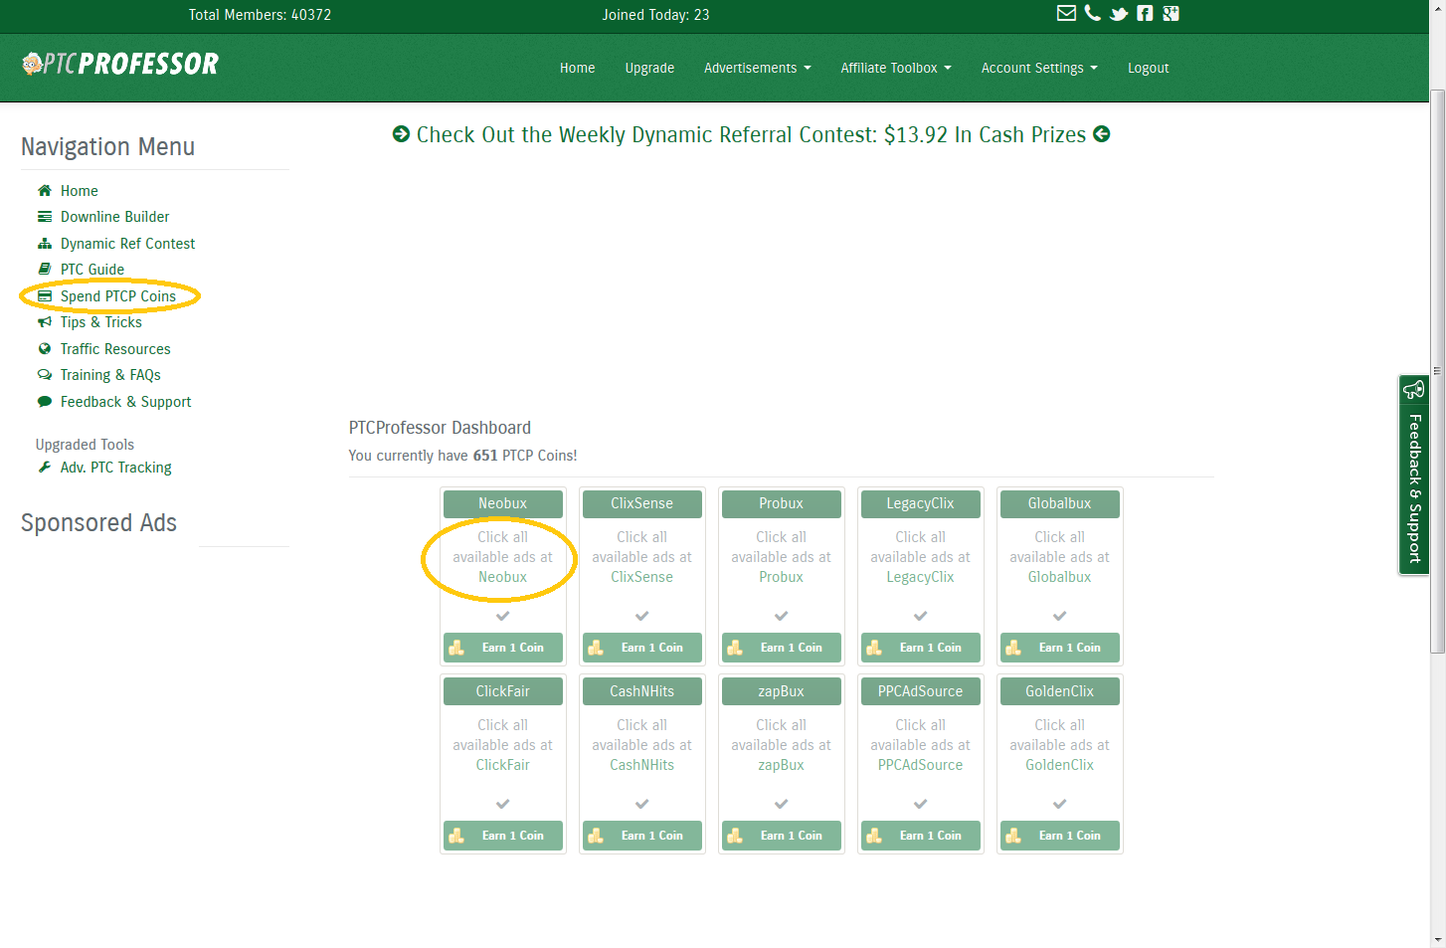Click the Traffic Resources globe icon
The image size is (1446, 948).
pos(45,348)
